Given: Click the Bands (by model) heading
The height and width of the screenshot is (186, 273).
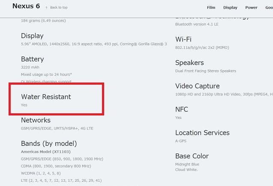Looking at the screenshot, I should [x=49, y=143].
